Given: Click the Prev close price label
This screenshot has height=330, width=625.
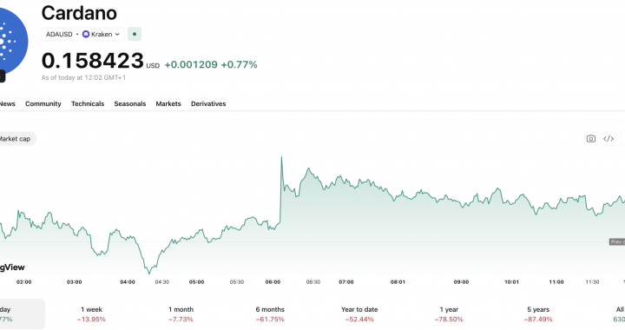Looking at the screenshot, I should pos(617,242).
